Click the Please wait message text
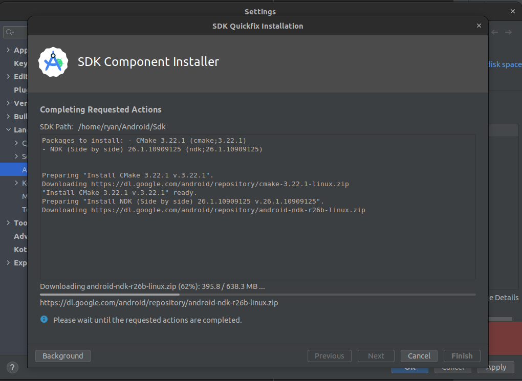This screenshot has width=522, height=381. pyautogui.click(x=147, y=320)
